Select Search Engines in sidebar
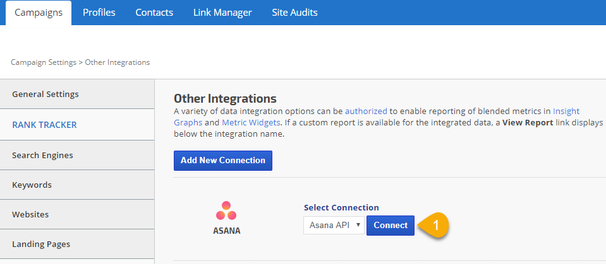 click(x=42, y=155)
